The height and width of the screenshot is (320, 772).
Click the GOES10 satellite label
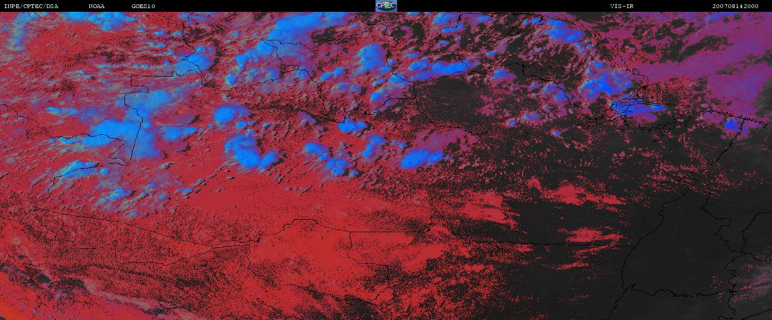point(143,6)
